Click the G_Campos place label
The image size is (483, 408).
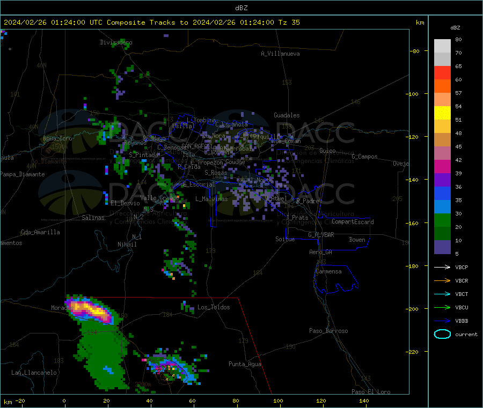click(365, 157)
